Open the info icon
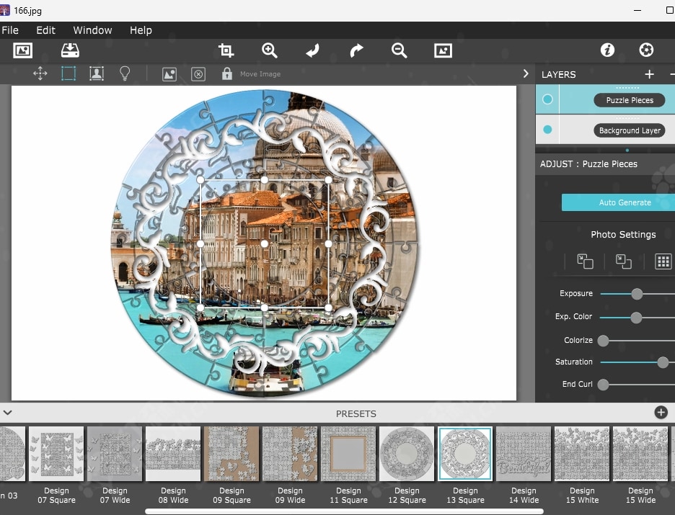The height and width of the screenshot is (515, 675). (x=607, y=50)
